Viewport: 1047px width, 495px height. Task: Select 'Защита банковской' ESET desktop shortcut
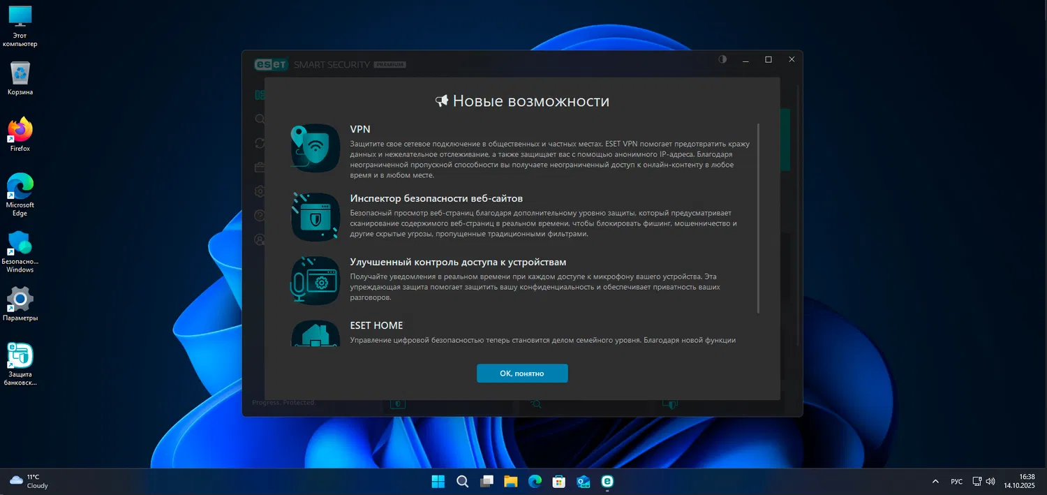(x=20, y=364)
